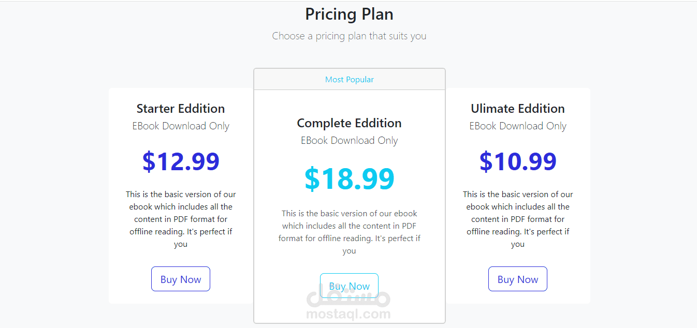Click Buy Now under Ulimate Eddition
This screenshot has height=328, width=697.
point(517,279)
